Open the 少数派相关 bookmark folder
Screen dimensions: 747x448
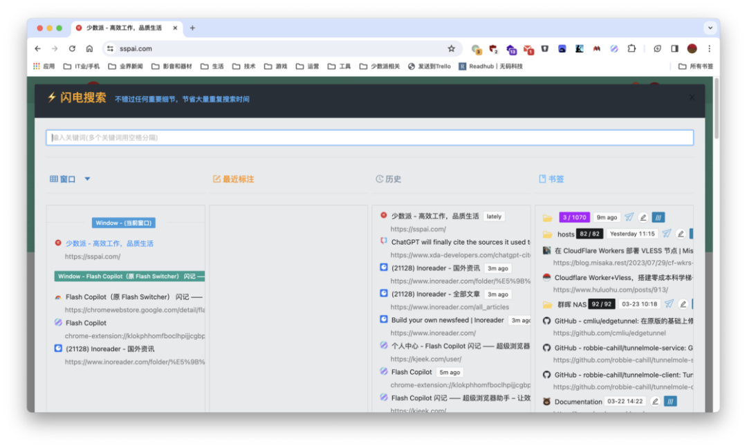tap(379, 66)
